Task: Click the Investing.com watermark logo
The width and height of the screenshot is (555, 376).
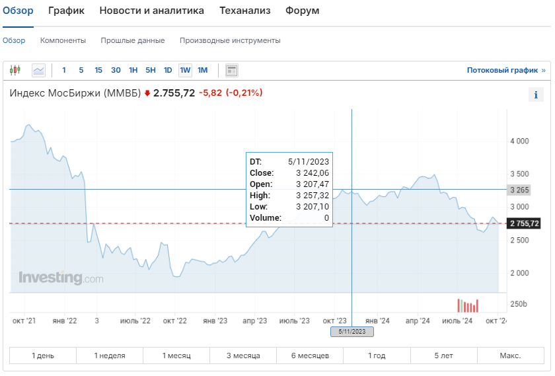Action: (x=61, y=278)
